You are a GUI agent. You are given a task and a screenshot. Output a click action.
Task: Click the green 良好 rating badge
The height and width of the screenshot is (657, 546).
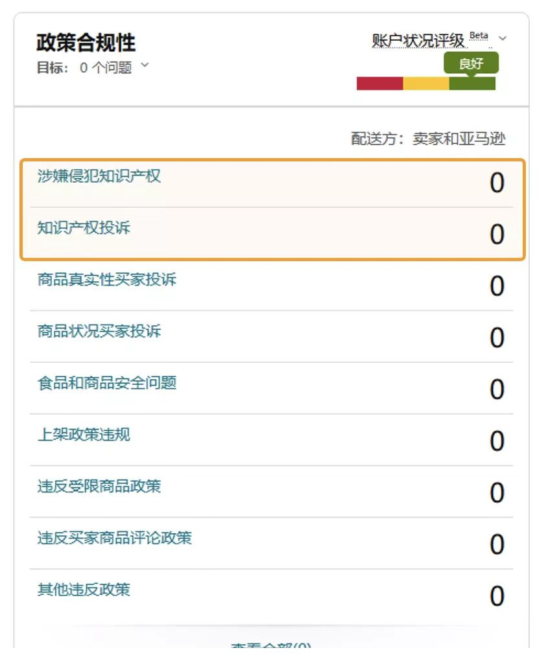click(x=472, y=63)
